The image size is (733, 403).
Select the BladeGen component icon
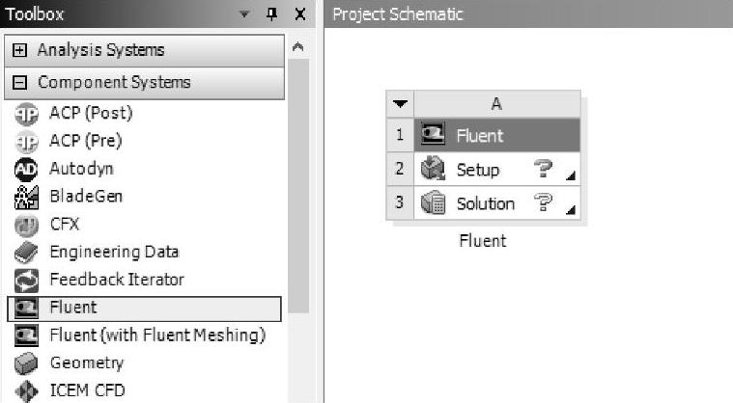(x=26, y=197)
